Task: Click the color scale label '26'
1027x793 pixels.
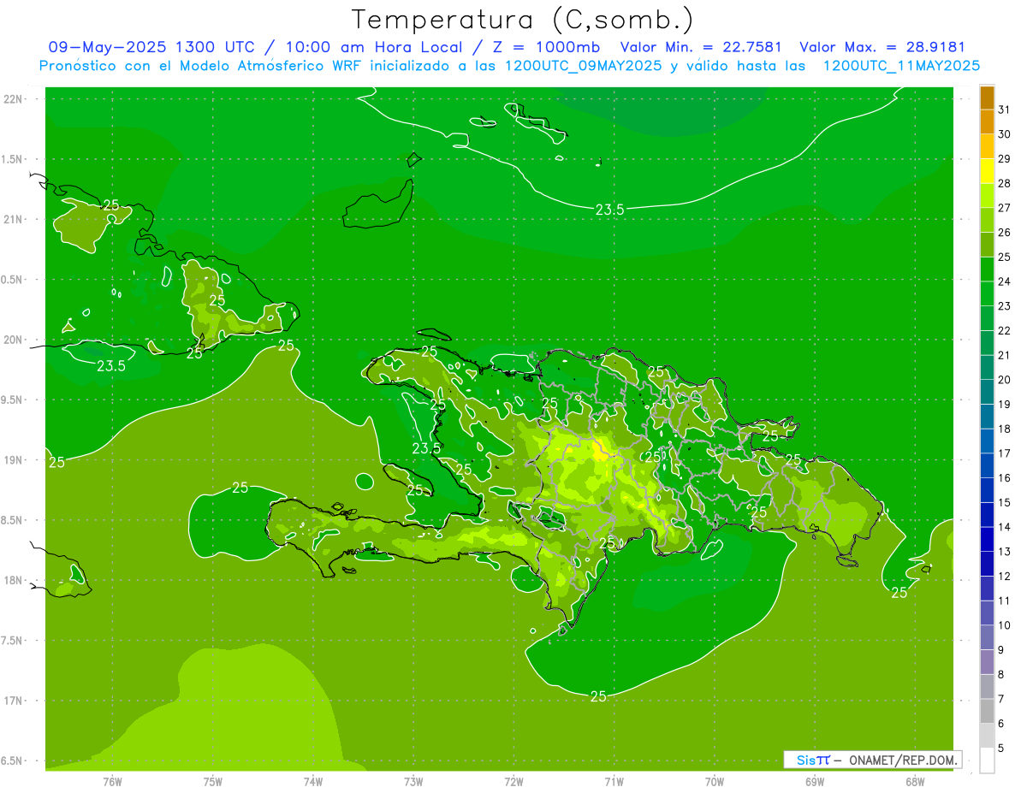Action: tap(1005, 233)
